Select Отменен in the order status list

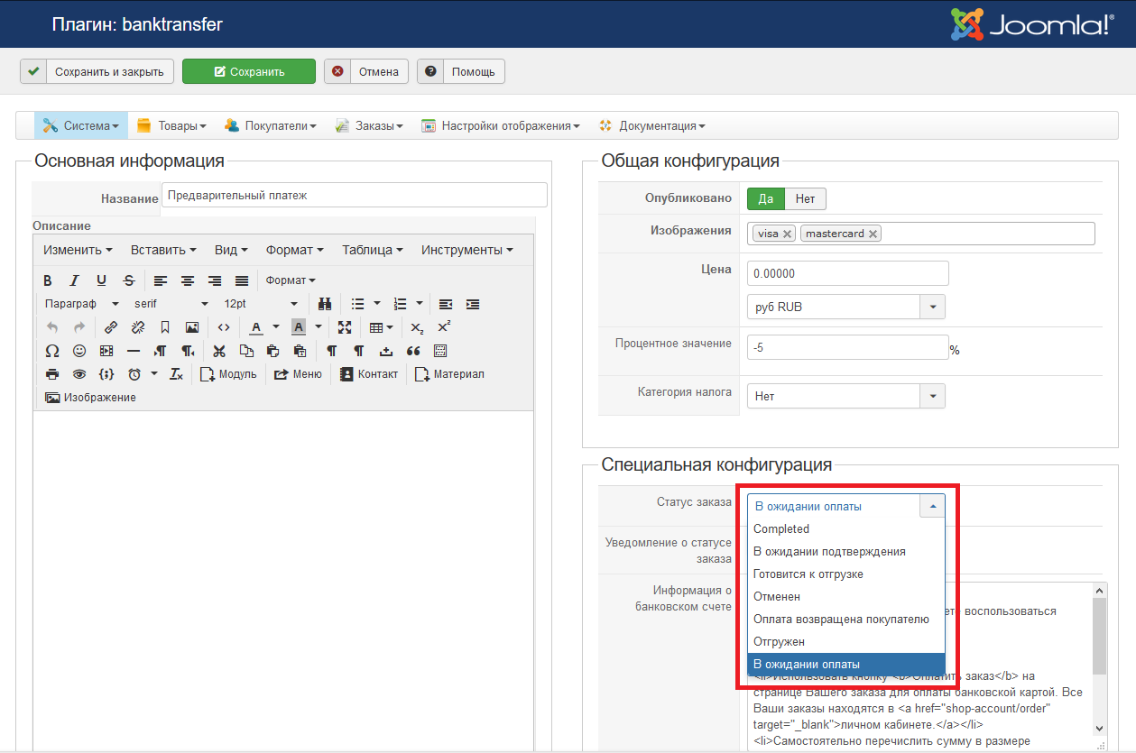[777, 597]
